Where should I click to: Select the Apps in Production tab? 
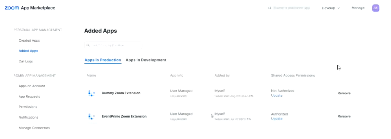[x=103, y=60]
